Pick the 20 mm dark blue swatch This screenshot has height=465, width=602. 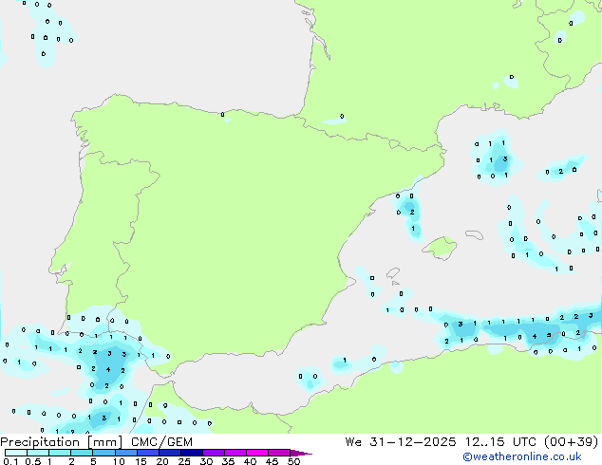(169, 453)
